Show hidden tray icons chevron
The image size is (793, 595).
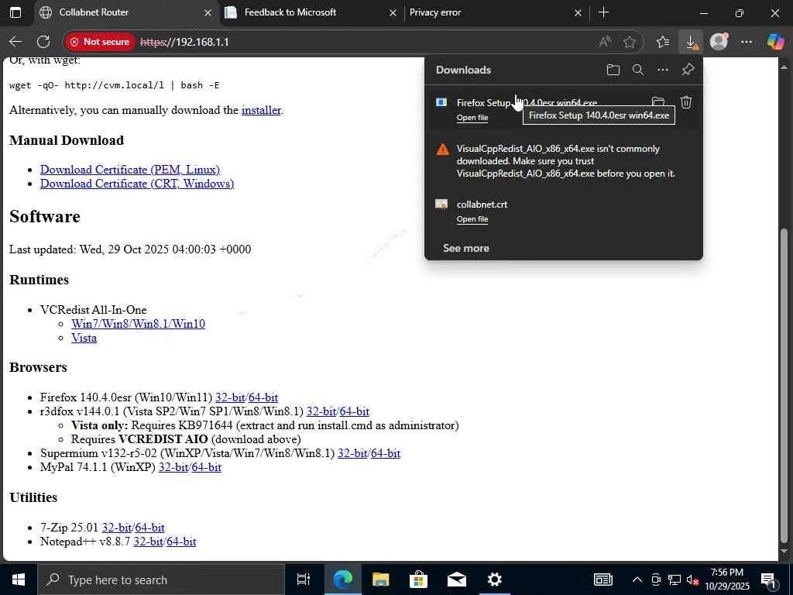click(x=637, y=580)
